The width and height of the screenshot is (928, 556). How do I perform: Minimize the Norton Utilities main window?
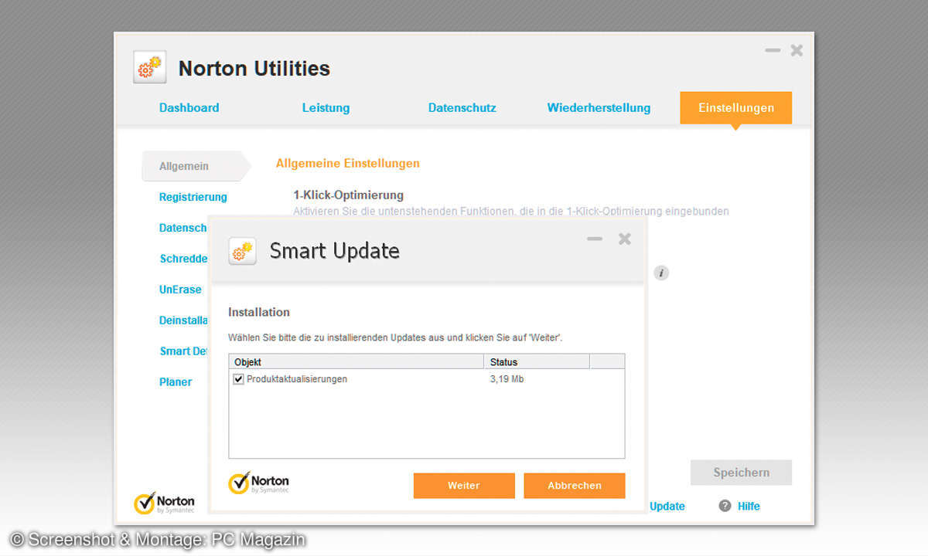pos(773,50)
